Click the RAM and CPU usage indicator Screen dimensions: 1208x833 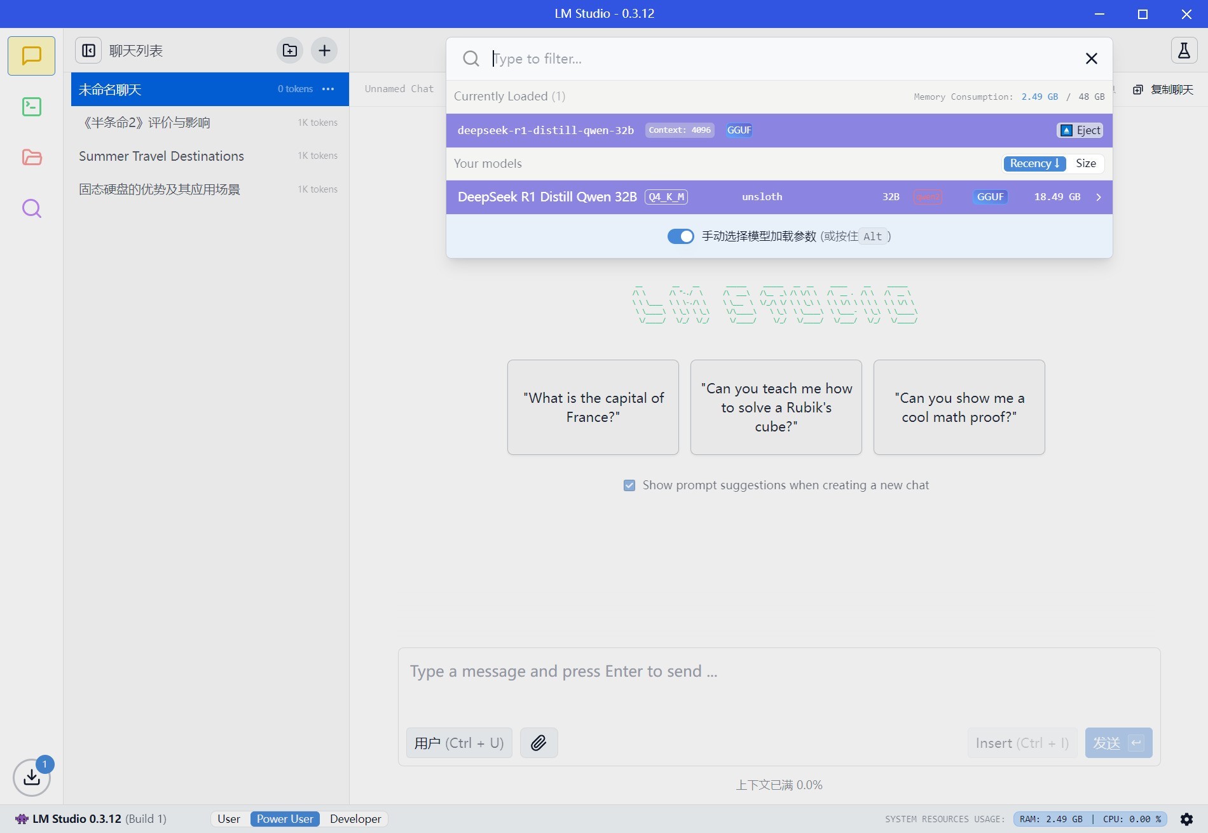(1090, 819)
